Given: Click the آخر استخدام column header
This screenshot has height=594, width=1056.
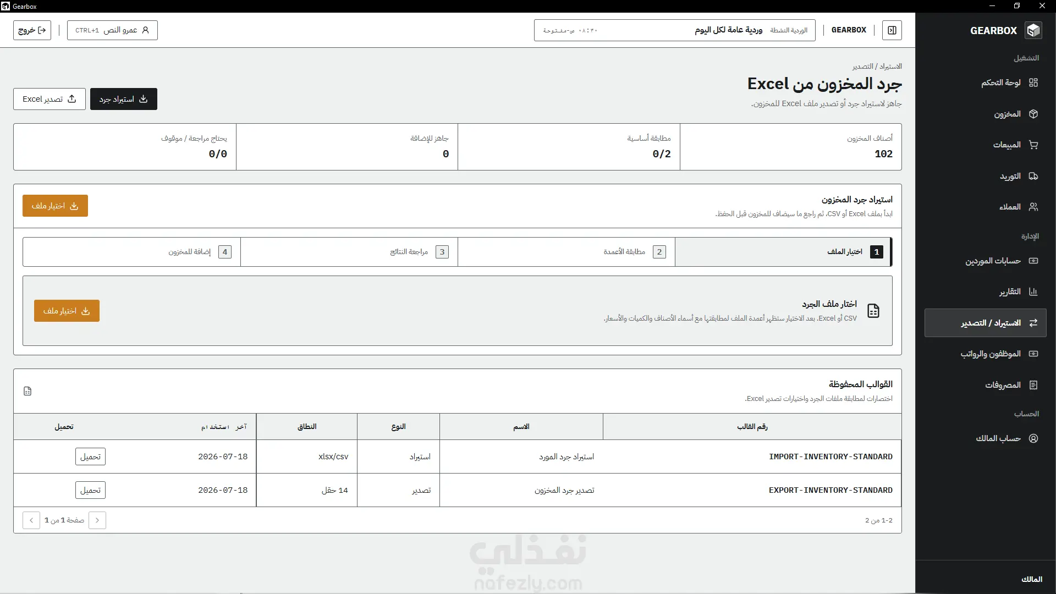Looking at the screenshot, I should pyautogui.click(x=224, y=427).
